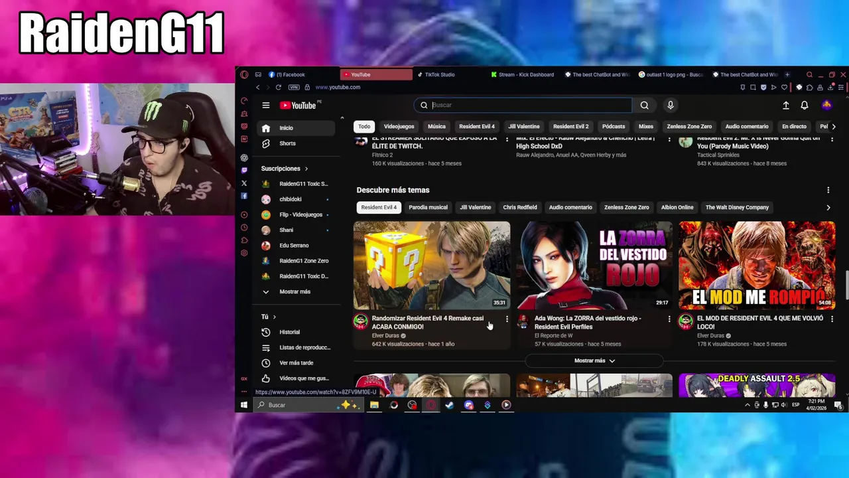Start voice search with the microphone icon
The height and width of the screenshot is (478, 849).
pyautogui.click(x=671, y=105)
